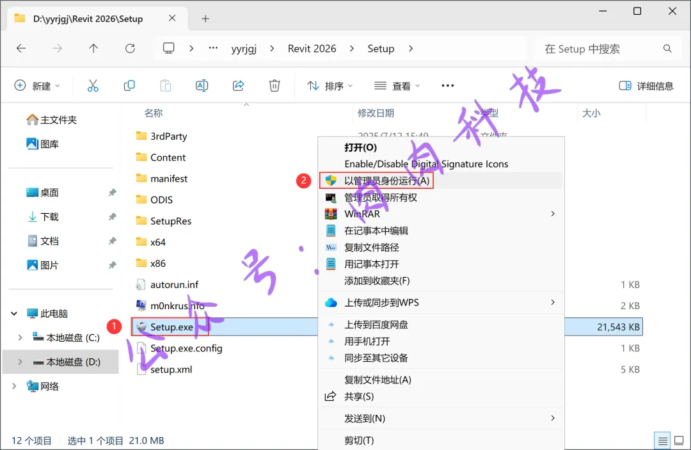Click the share icon beside 共享(S)
The image size is (691, 450).
point(331,396)
